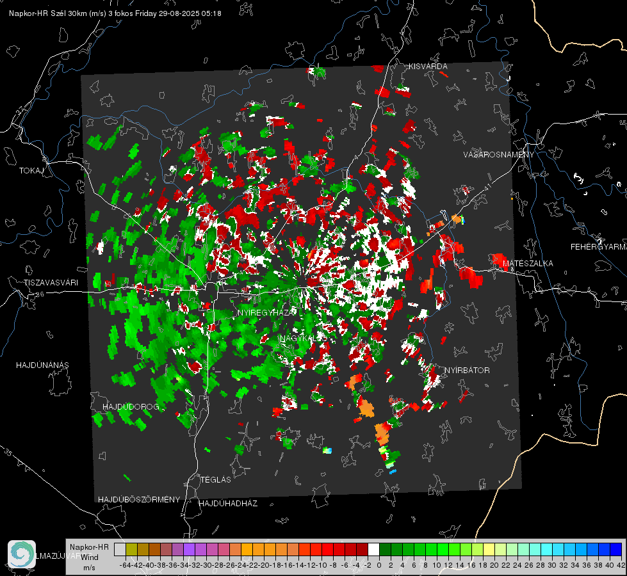Pick the cyan swatch between 28 and 30
Screen dimensions: 627x576
(x=547, y=549)
